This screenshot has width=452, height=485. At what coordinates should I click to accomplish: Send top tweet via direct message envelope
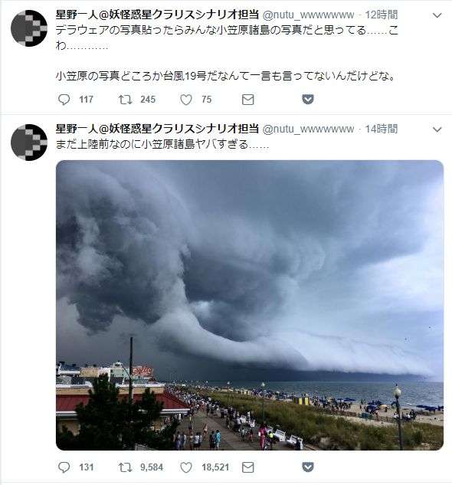247,100
